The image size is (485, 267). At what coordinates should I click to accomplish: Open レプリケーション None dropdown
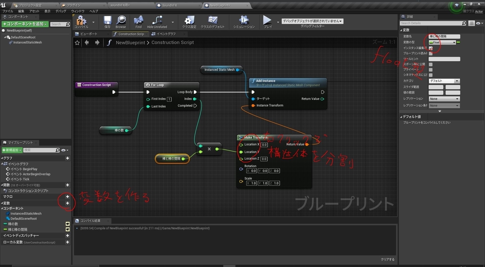click(444, 99)
